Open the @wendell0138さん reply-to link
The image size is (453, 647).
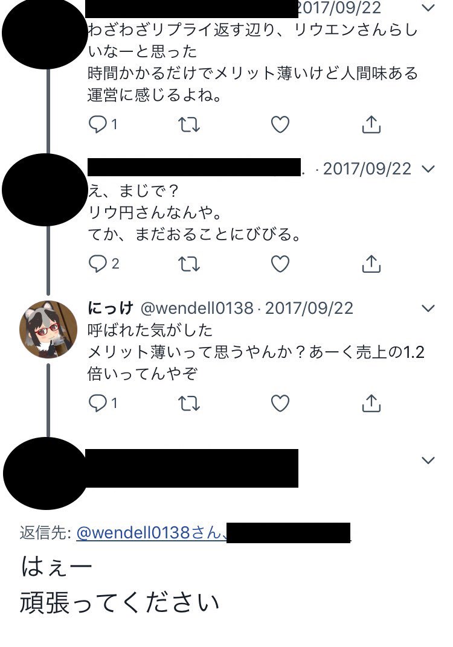(152, 533)
